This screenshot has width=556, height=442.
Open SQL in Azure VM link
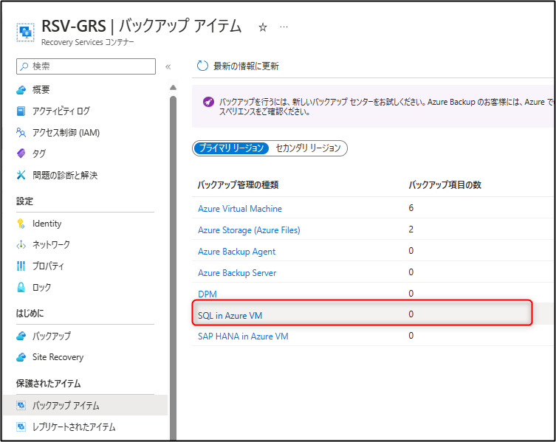click(x=230, y=316)
